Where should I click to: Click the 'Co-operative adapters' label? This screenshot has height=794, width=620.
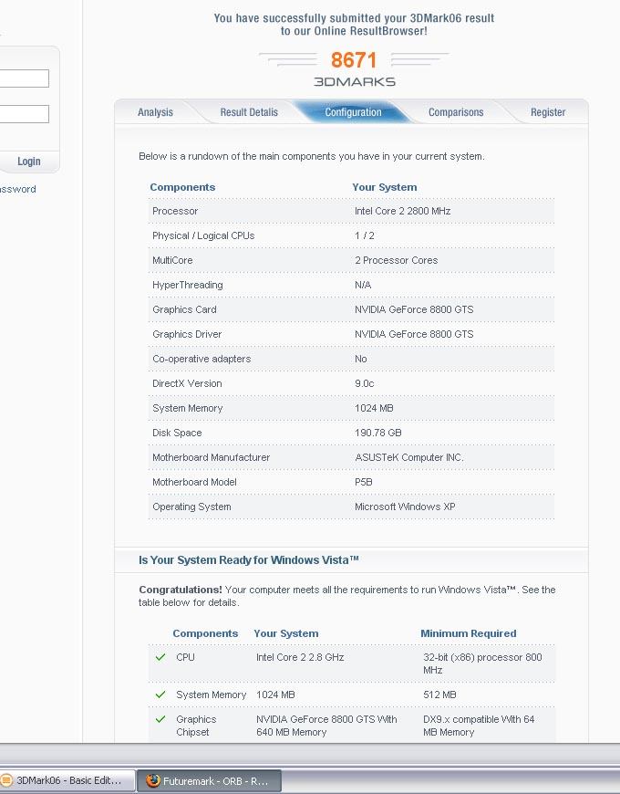[x=201, y=359]
